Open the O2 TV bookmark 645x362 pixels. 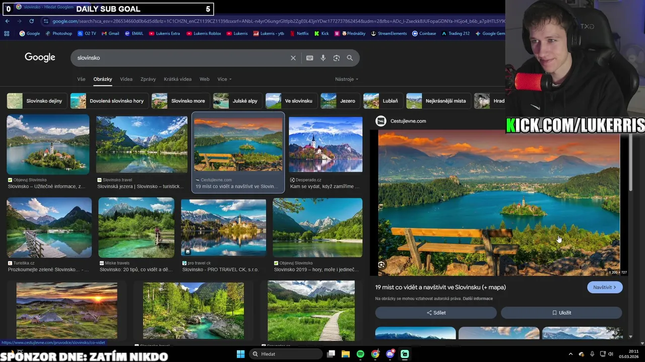87,34
